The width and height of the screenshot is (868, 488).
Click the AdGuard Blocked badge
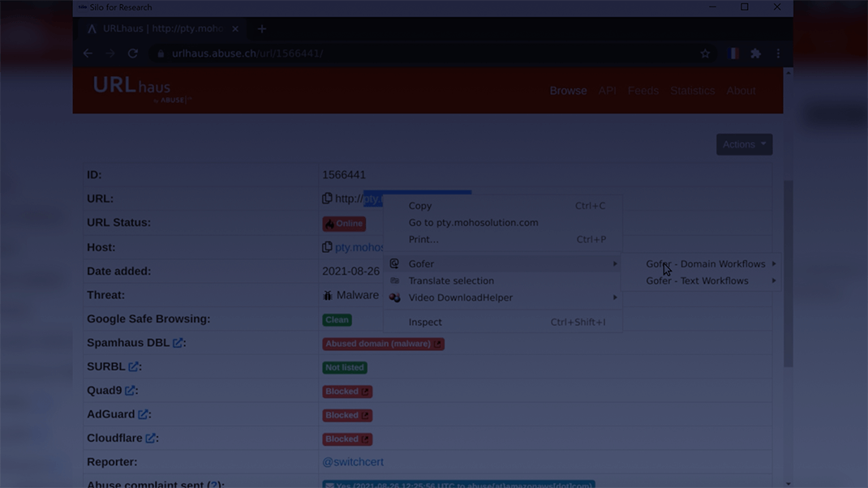click(x=347, y=415)
